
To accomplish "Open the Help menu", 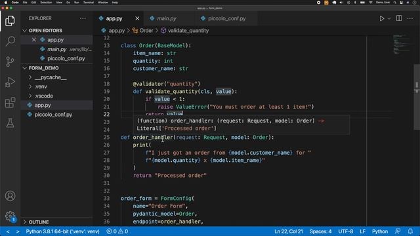I will (x=115, y=3).
